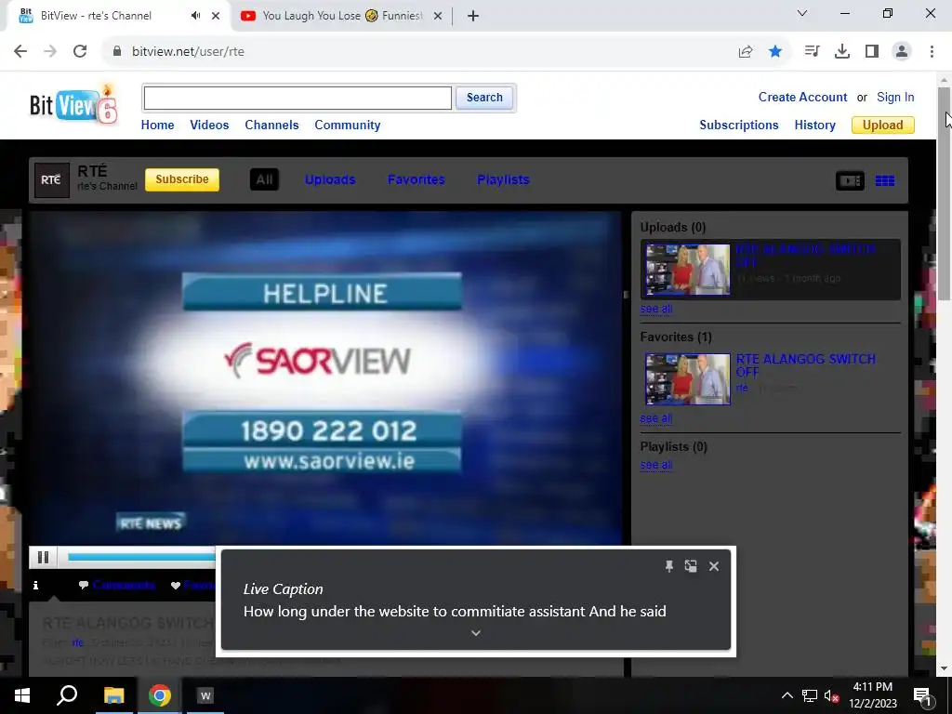Click the BitView search field
Image resolution: width=952 pixels, height=714 pixels.
(297, 98)
